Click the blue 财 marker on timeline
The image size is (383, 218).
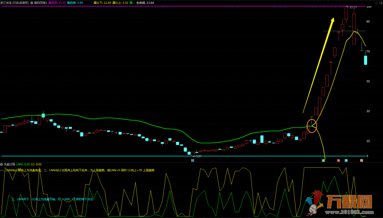click(x=193, y=161)
